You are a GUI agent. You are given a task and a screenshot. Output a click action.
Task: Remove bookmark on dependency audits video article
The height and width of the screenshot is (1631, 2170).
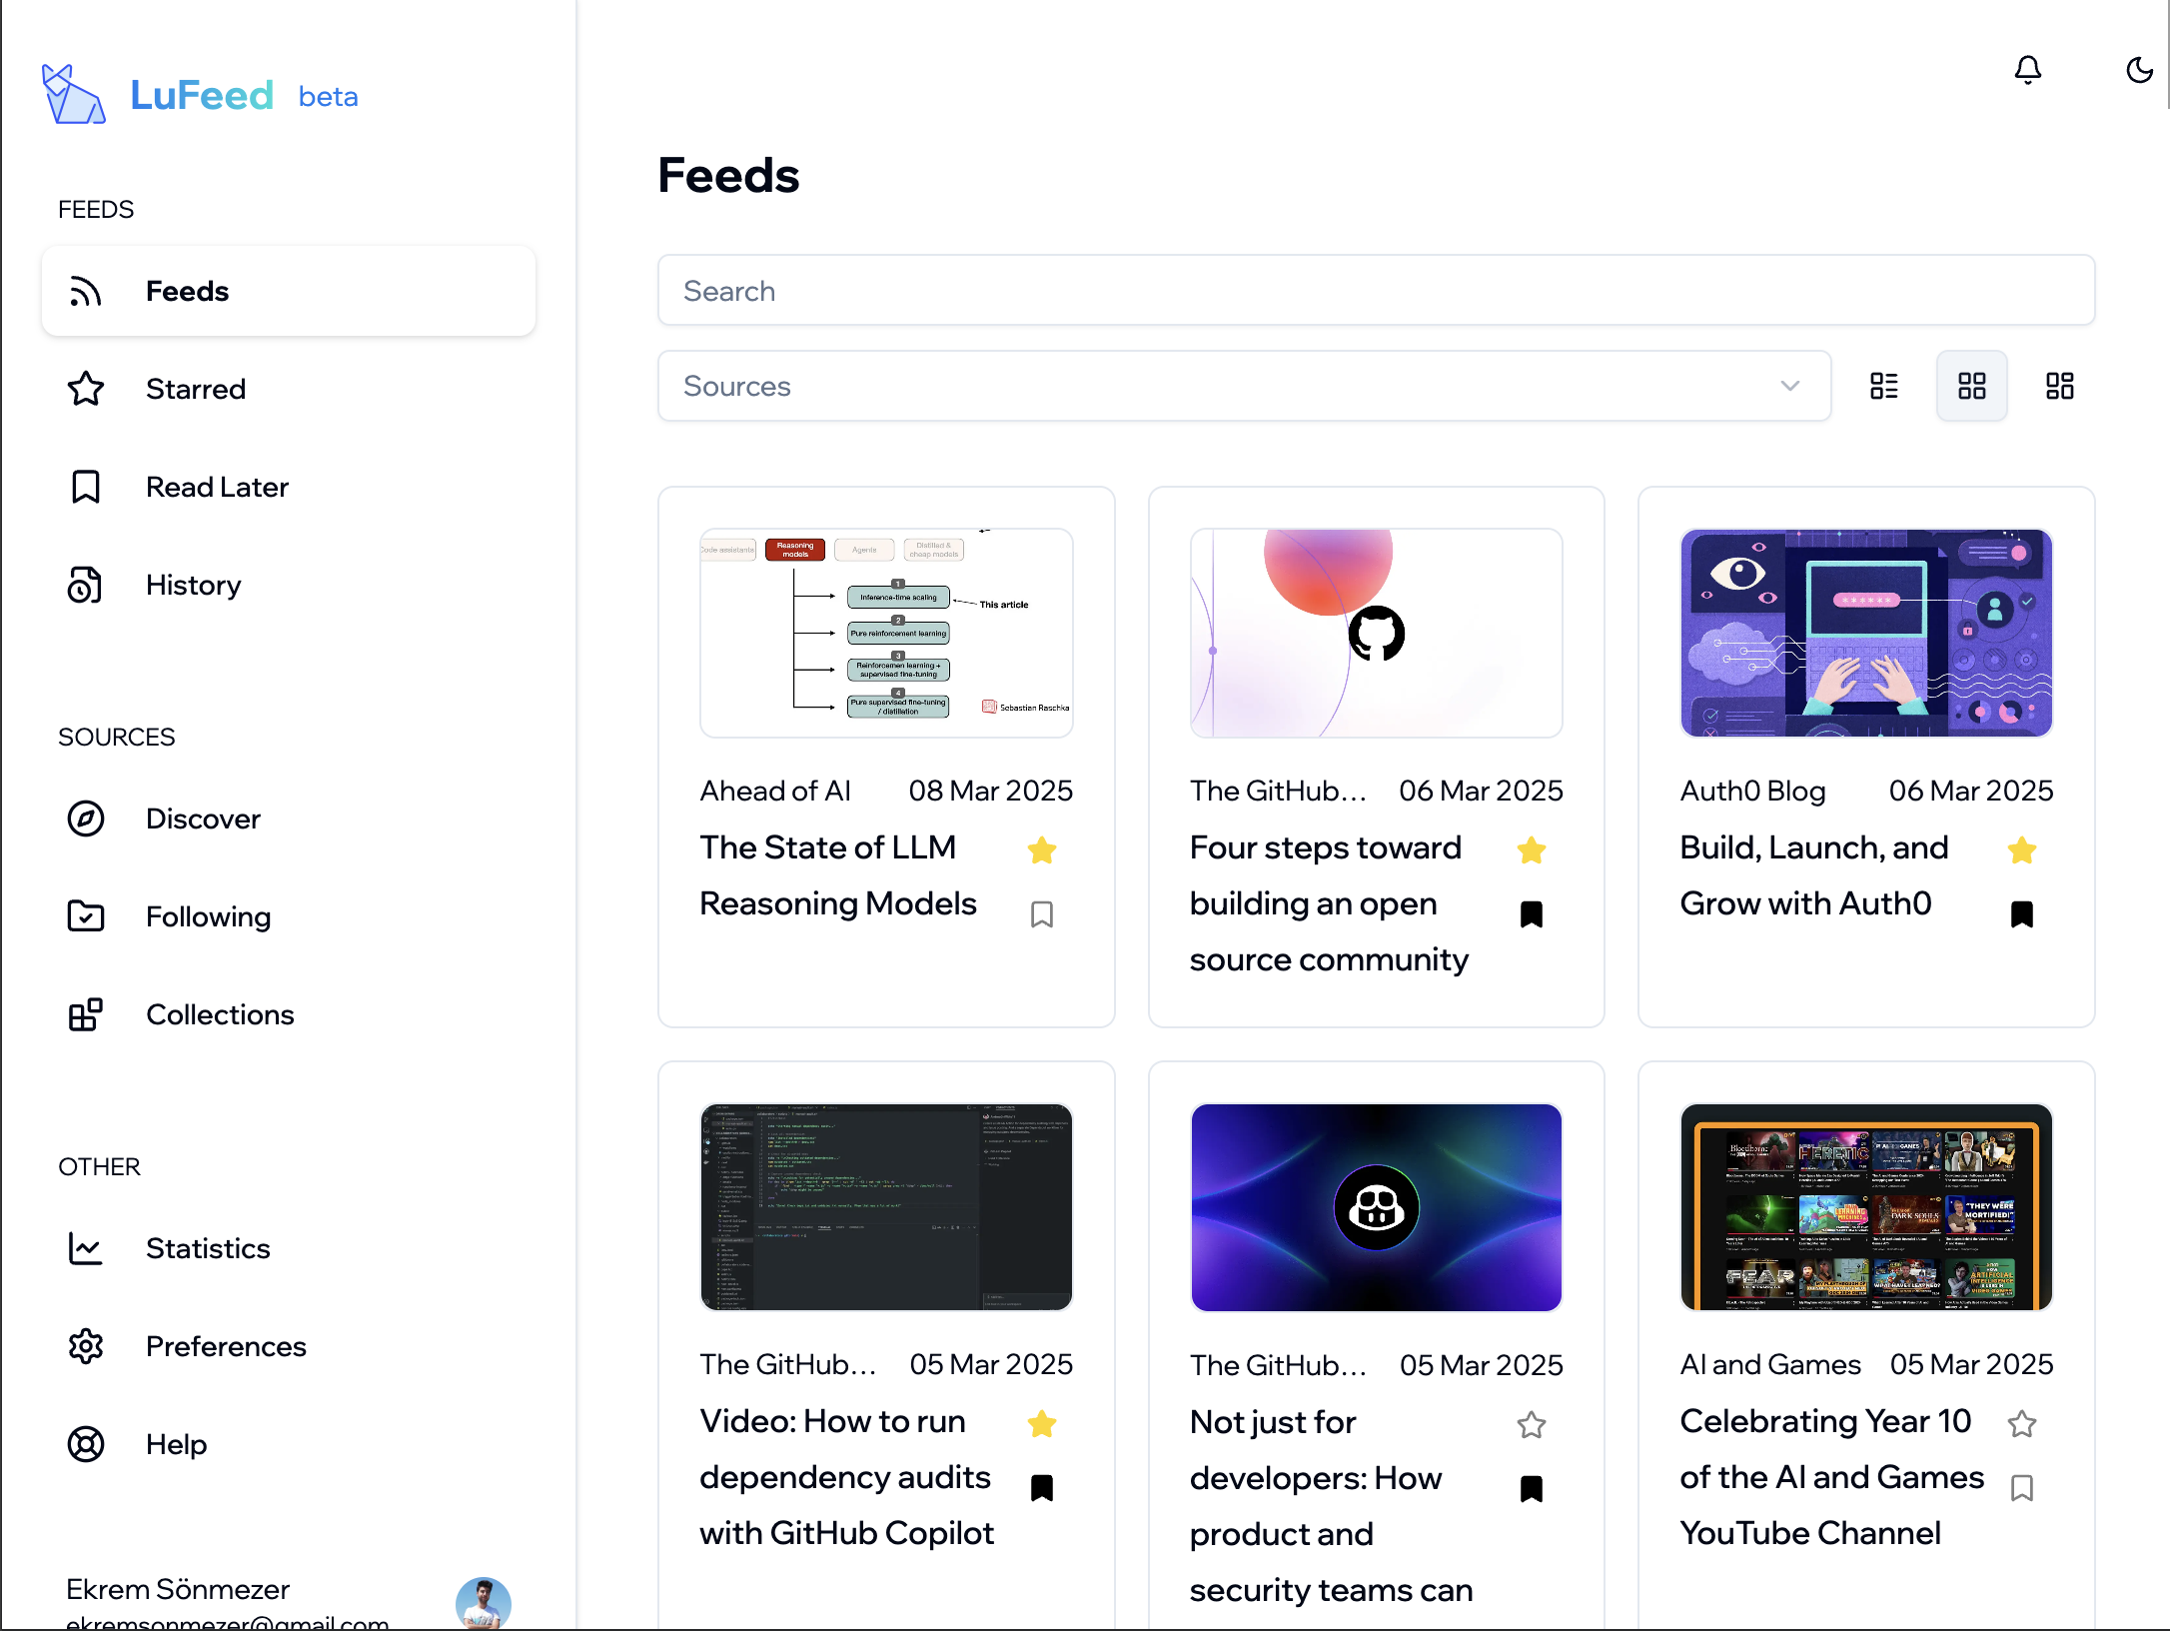coord(1042,1487)
